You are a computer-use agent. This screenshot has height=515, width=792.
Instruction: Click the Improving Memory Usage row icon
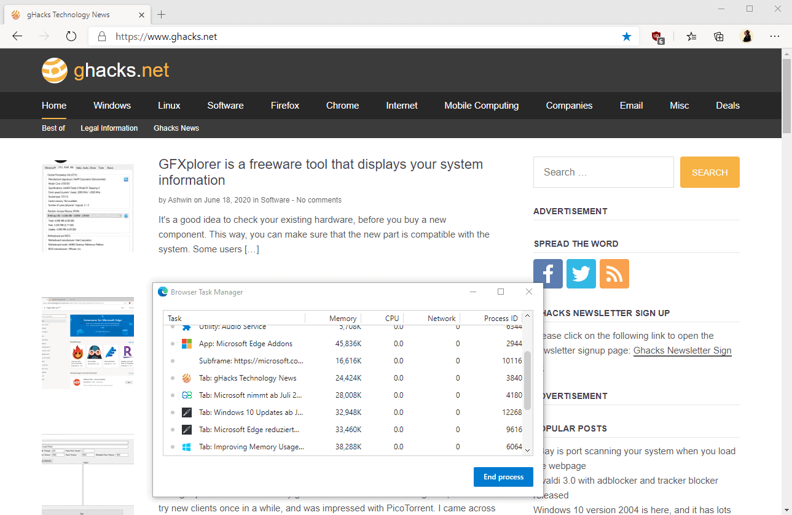pos(187,447)
